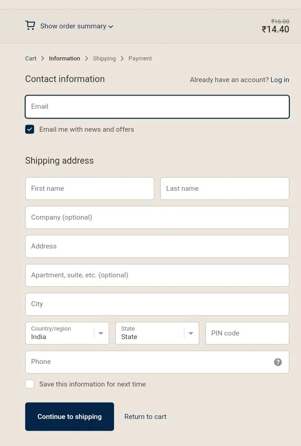The image size is (301, 446).
Task: Click Continue to shipping button
Action: coord(70,416)
